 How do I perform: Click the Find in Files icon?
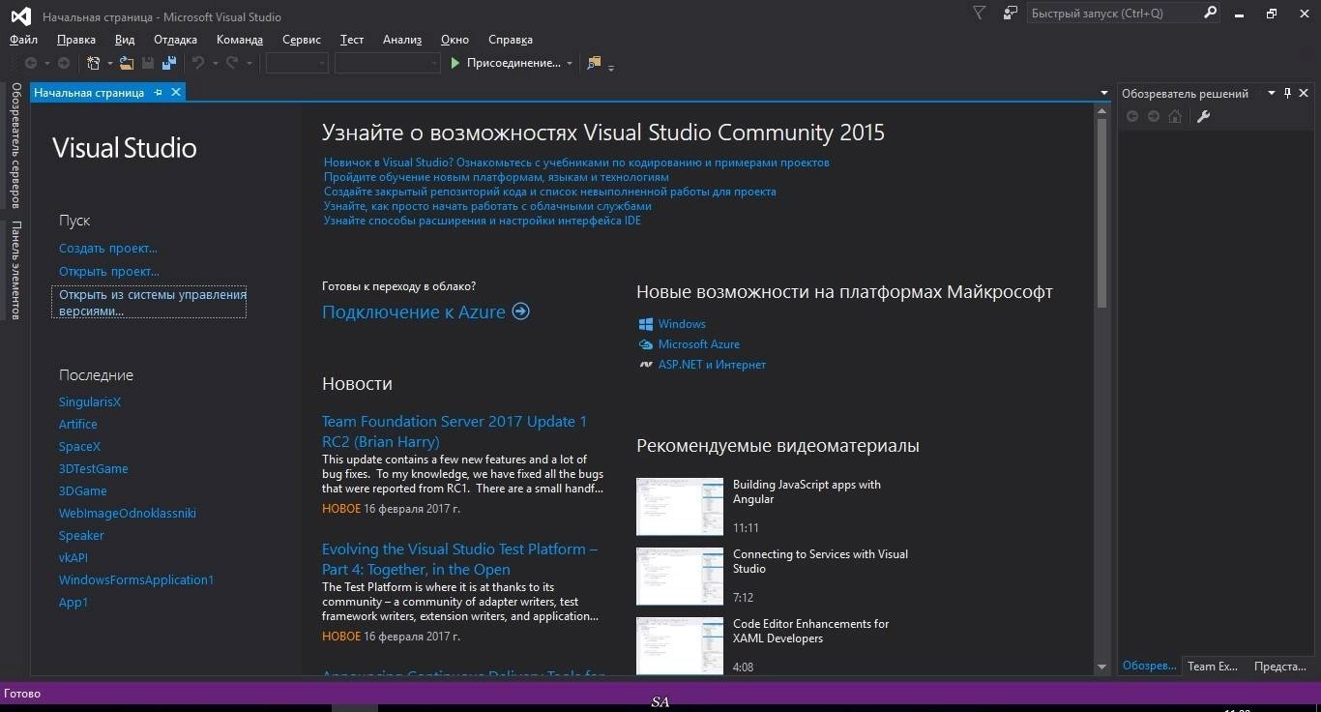pyautogui.click(x=594, y=63)
